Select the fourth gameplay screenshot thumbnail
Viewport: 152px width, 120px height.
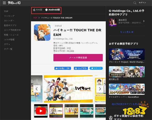[87, 111]
